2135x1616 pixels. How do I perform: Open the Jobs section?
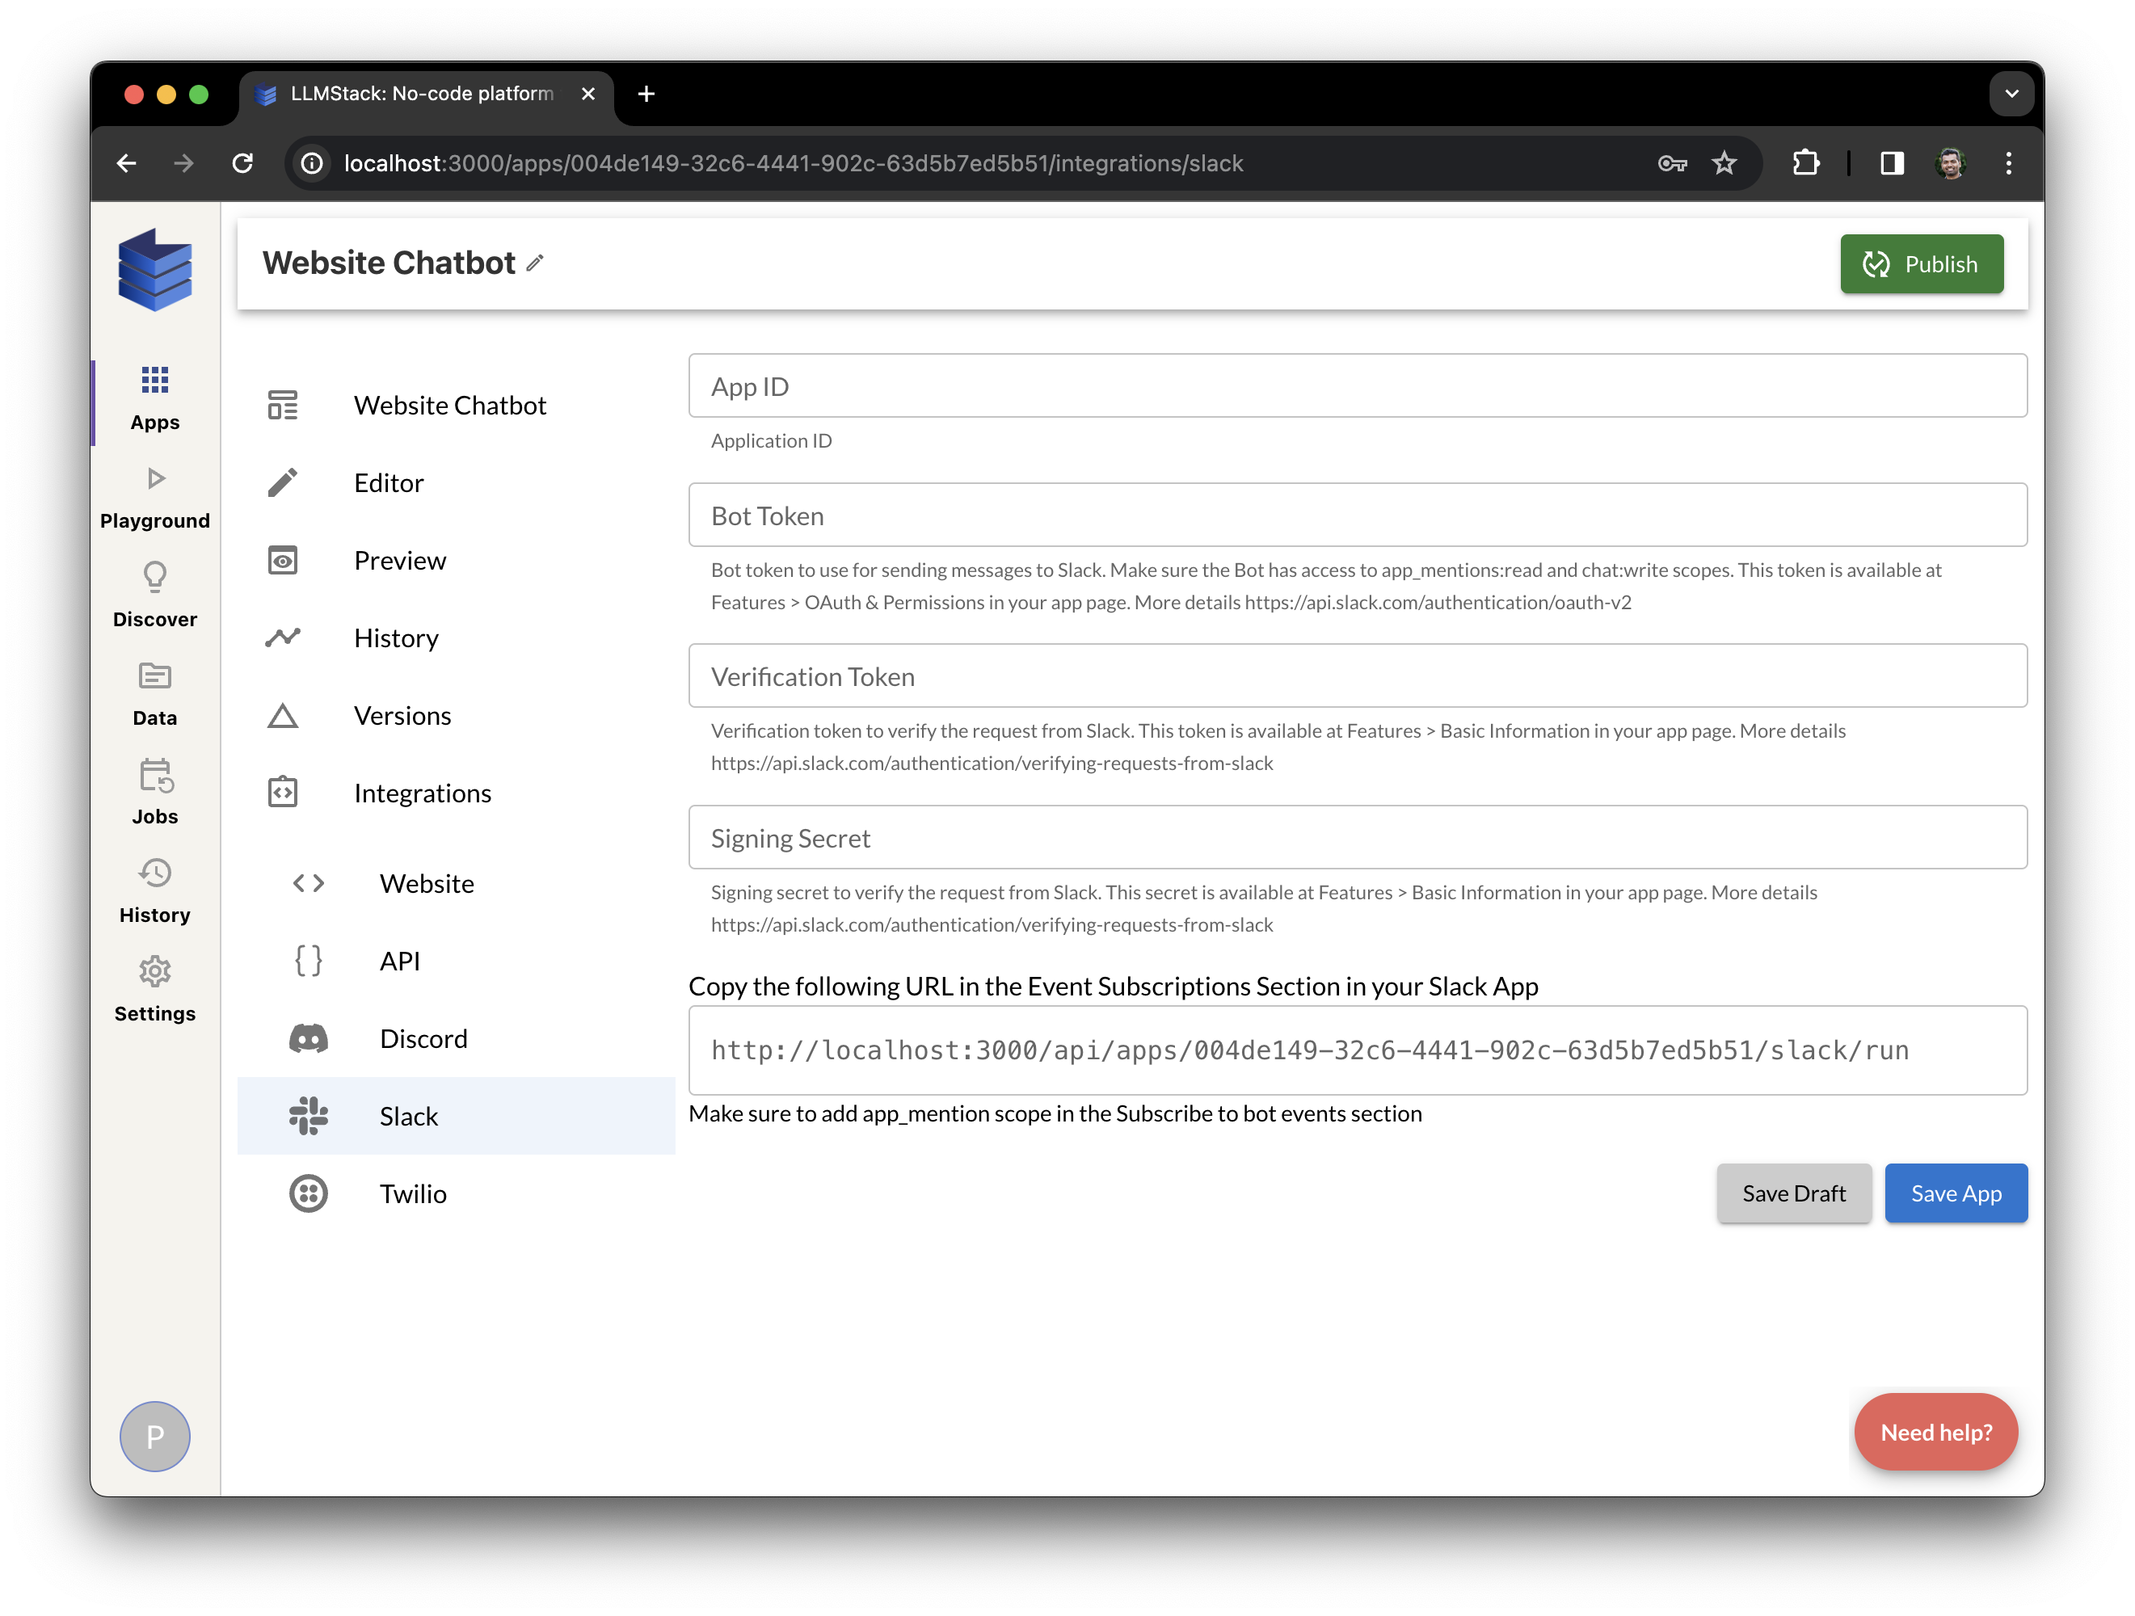click(154, 792)
